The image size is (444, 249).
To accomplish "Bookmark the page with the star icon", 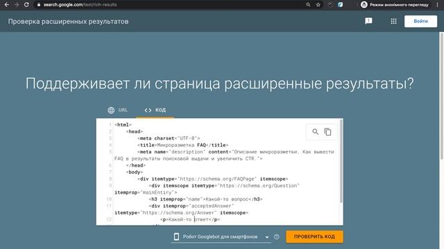I will 318,5.
